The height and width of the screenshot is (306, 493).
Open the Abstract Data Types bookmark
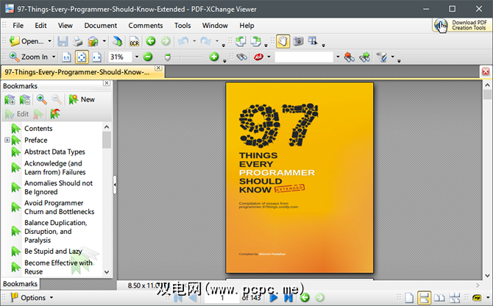click(54, 152)
